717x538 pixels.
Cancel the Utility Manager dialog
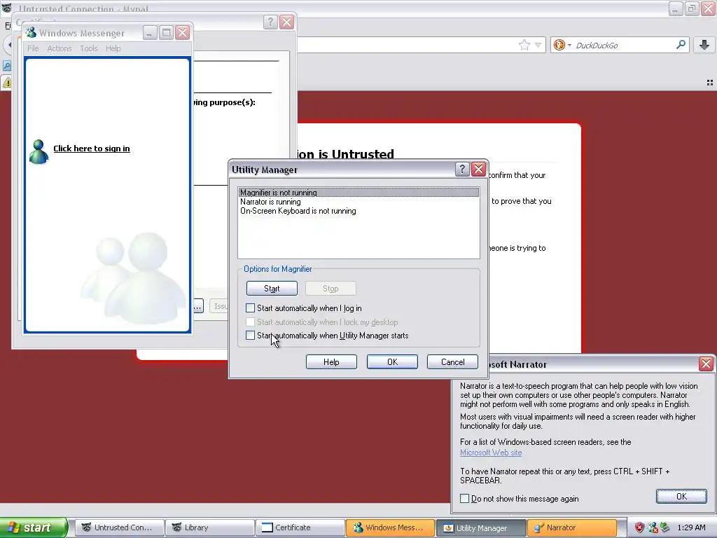[x=453, y=362]
